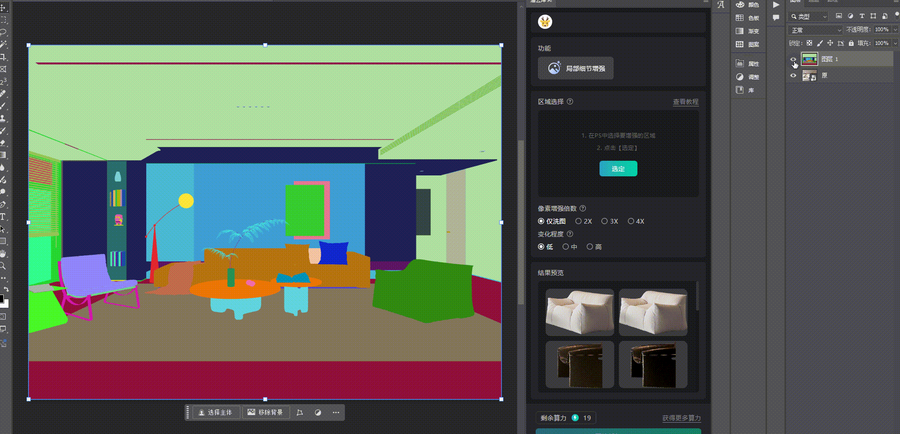Click the foreground color swatch
The width and height of the screenshot is (900, 434).
pos(1,298)
